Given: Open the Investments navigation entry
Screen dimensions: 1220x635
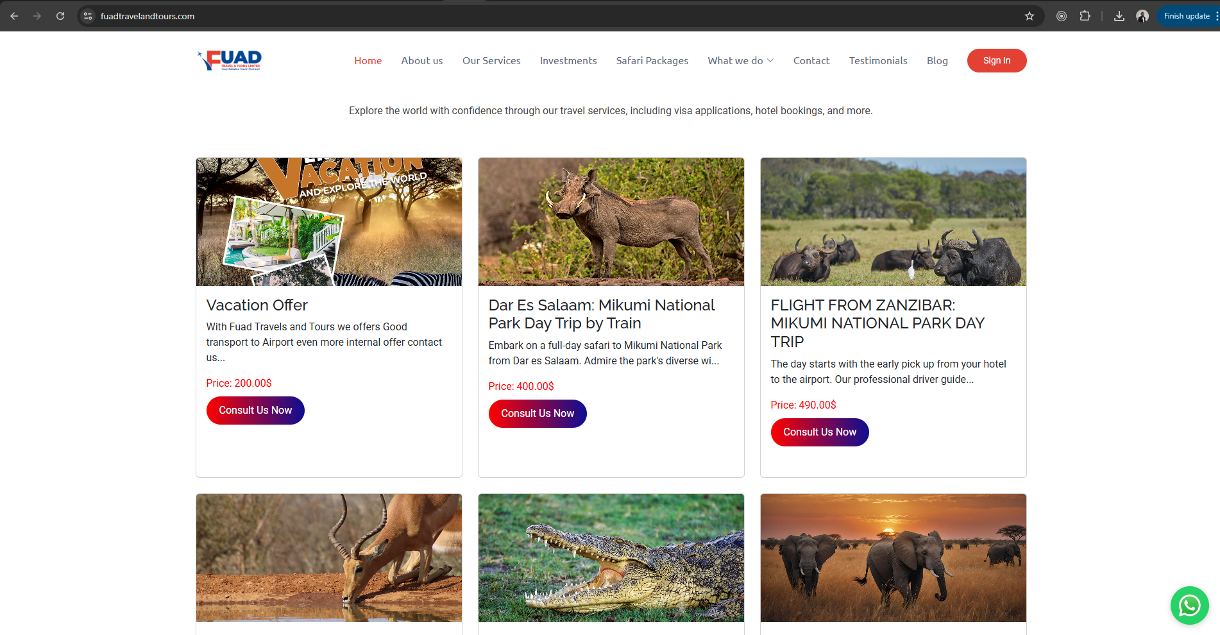Looking at the screenshot, I should (x=568, y=60).
